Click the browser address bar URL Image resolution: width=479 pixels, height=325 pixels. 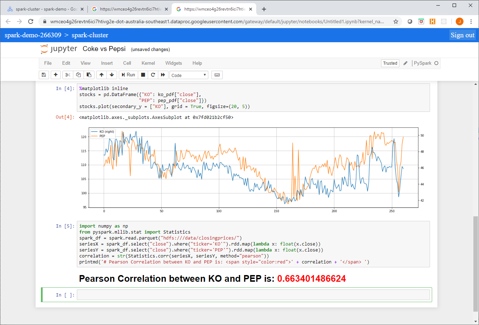(x=217, y=21)
